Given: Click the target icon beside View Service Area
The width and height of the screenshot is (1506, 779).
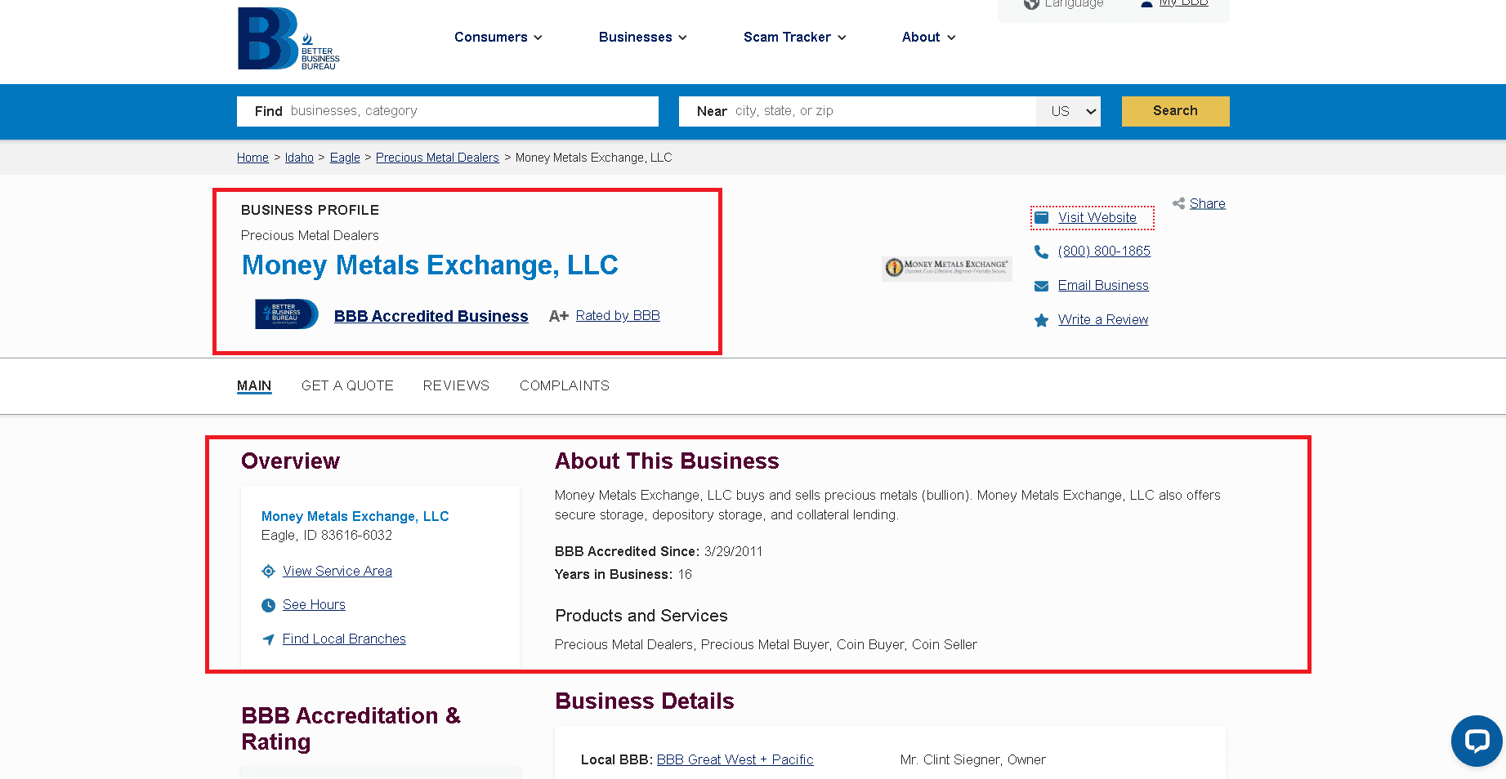Looking at the screenshot, I should (x=268, y=572).
